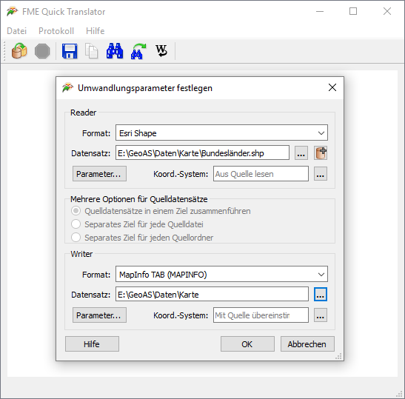Viewport: 405px width, 399px height.
Task: Click the add-dataset icon beside Reader Datensatz
Action: coord(321,153)
